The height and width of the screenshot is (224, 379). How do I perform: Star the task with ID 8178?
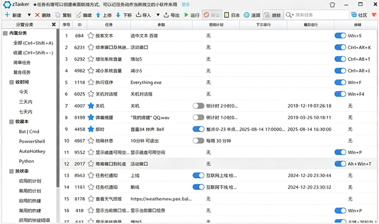[x=91, y=199]
